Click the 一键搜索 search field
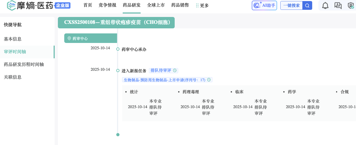The width and height of the screenshot is (356, 145). [x=291, y=6]
